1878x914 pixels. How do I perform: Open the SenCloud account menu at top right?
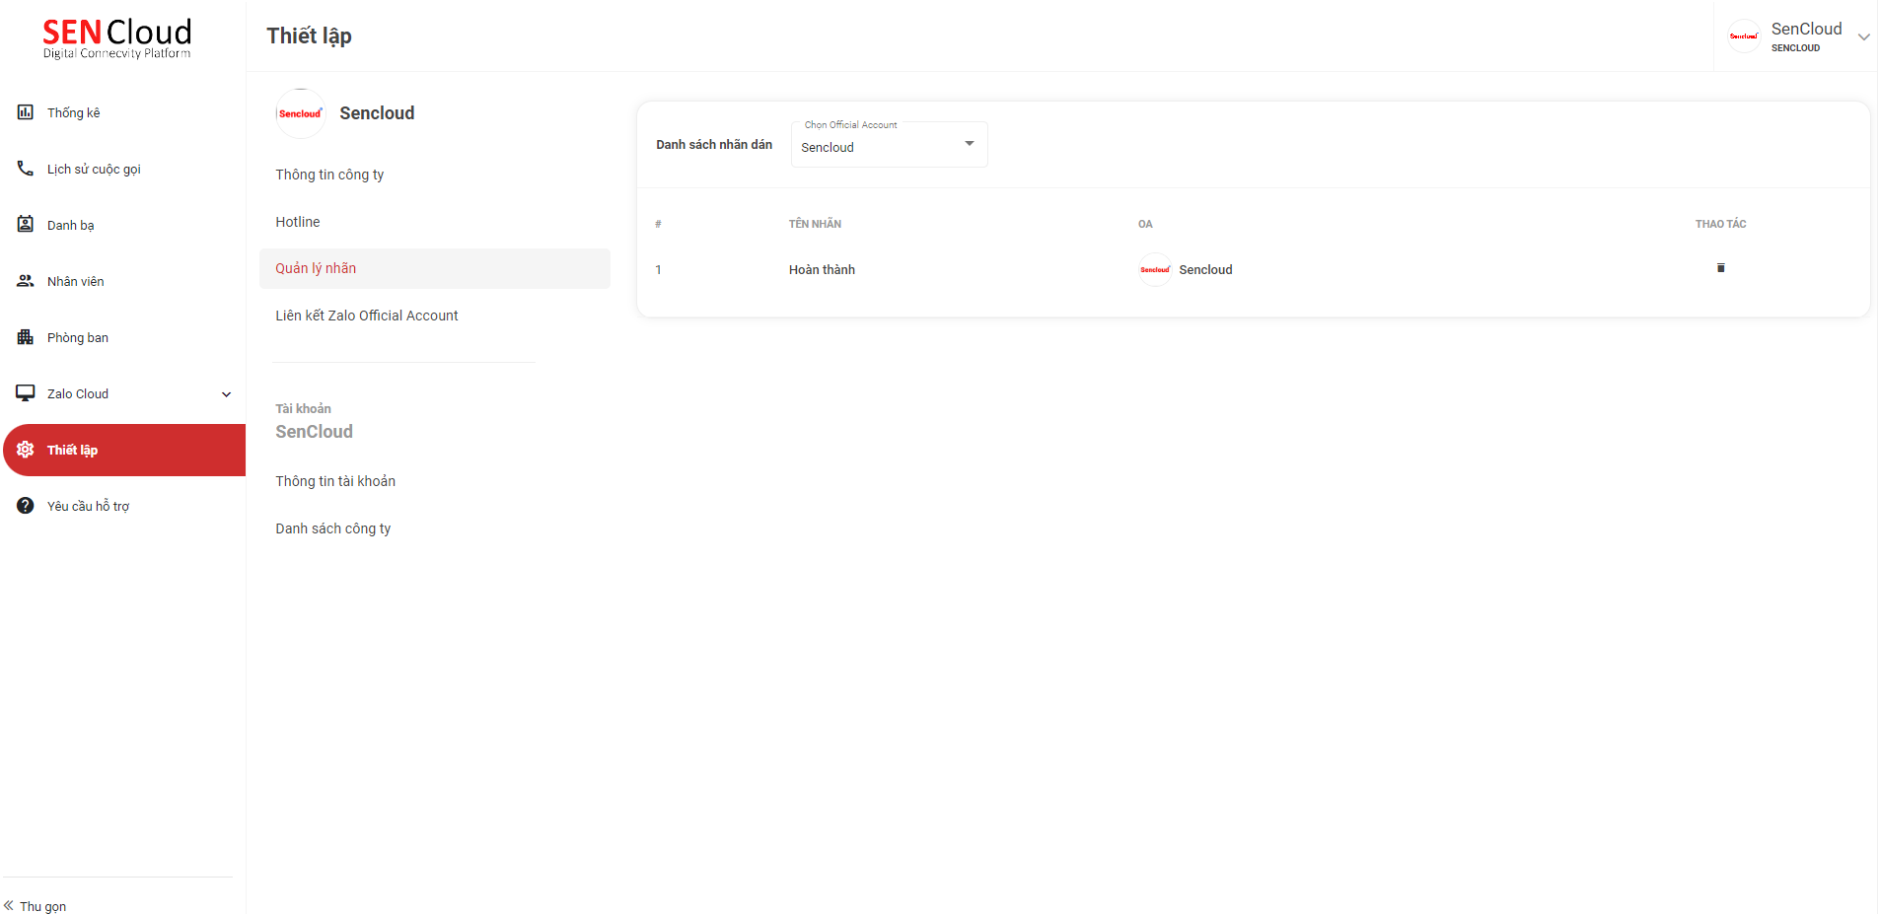click(x=1863, y=36)
